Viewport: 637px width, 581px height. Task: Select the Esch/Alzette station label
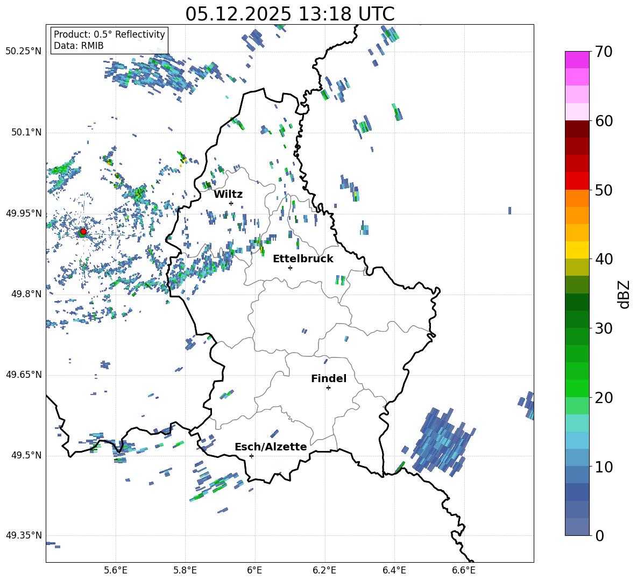[270, 447]
